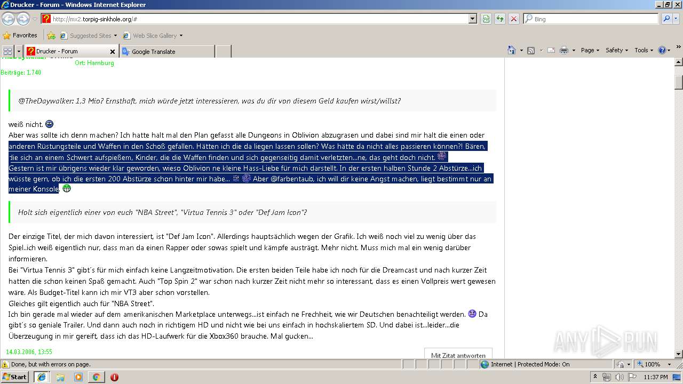Click the vertical scrollbar up arrow
Image resolution: width=683 pixels, height=384 pixels.
coord(678,62)
